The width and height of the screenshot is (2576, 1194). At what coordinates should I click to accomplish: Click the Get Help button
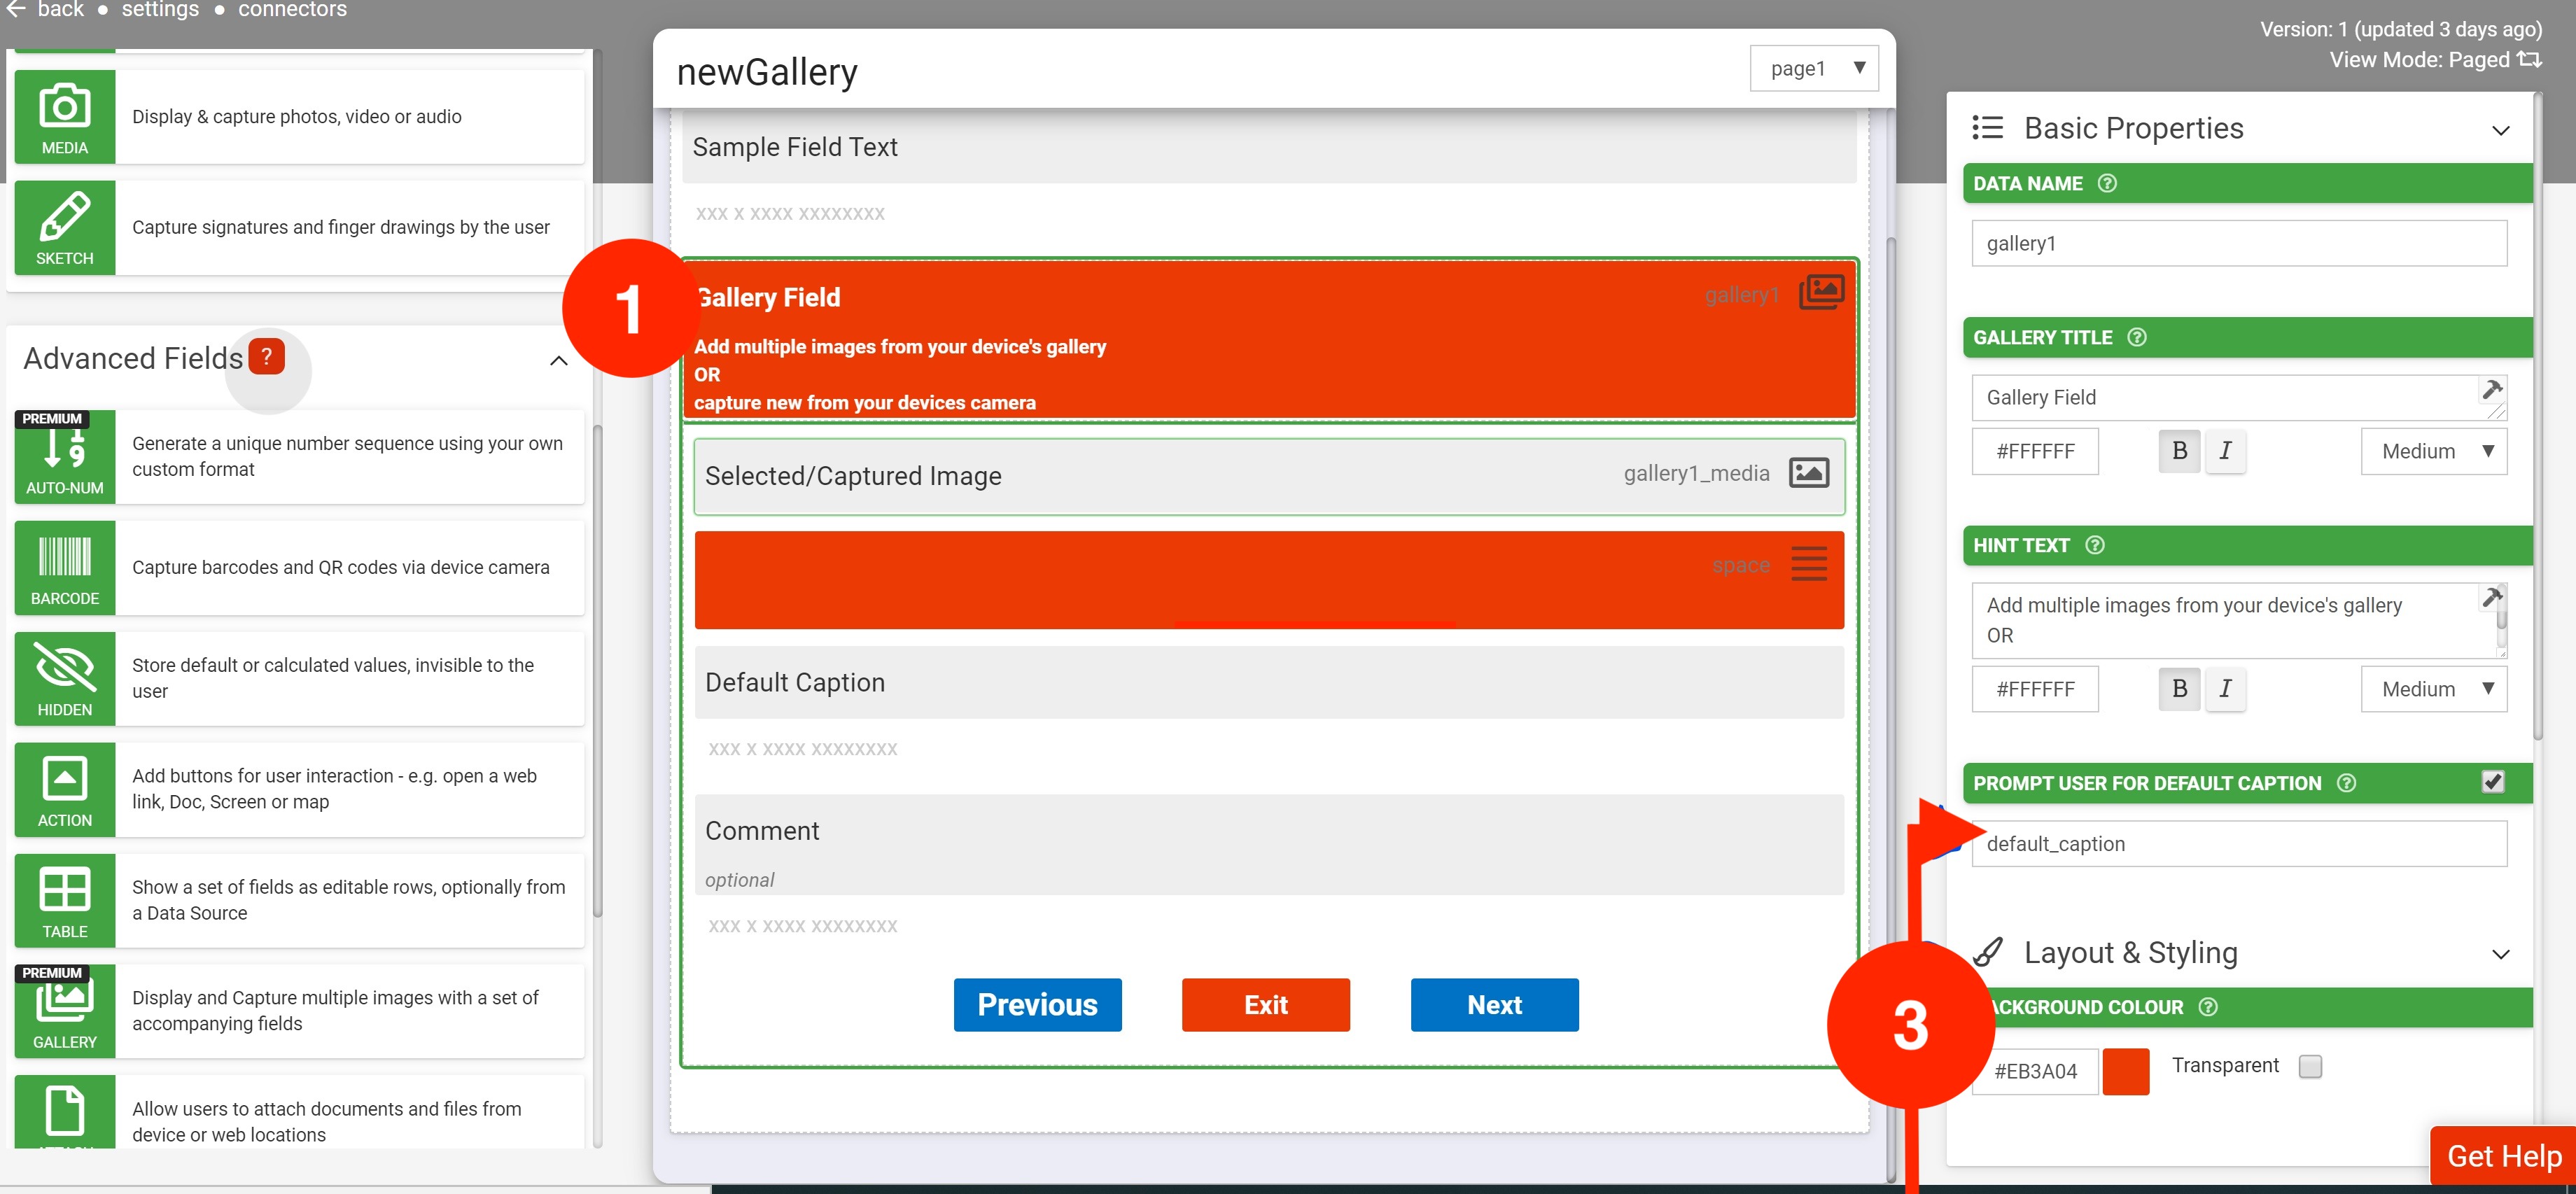(2503, 1156)
